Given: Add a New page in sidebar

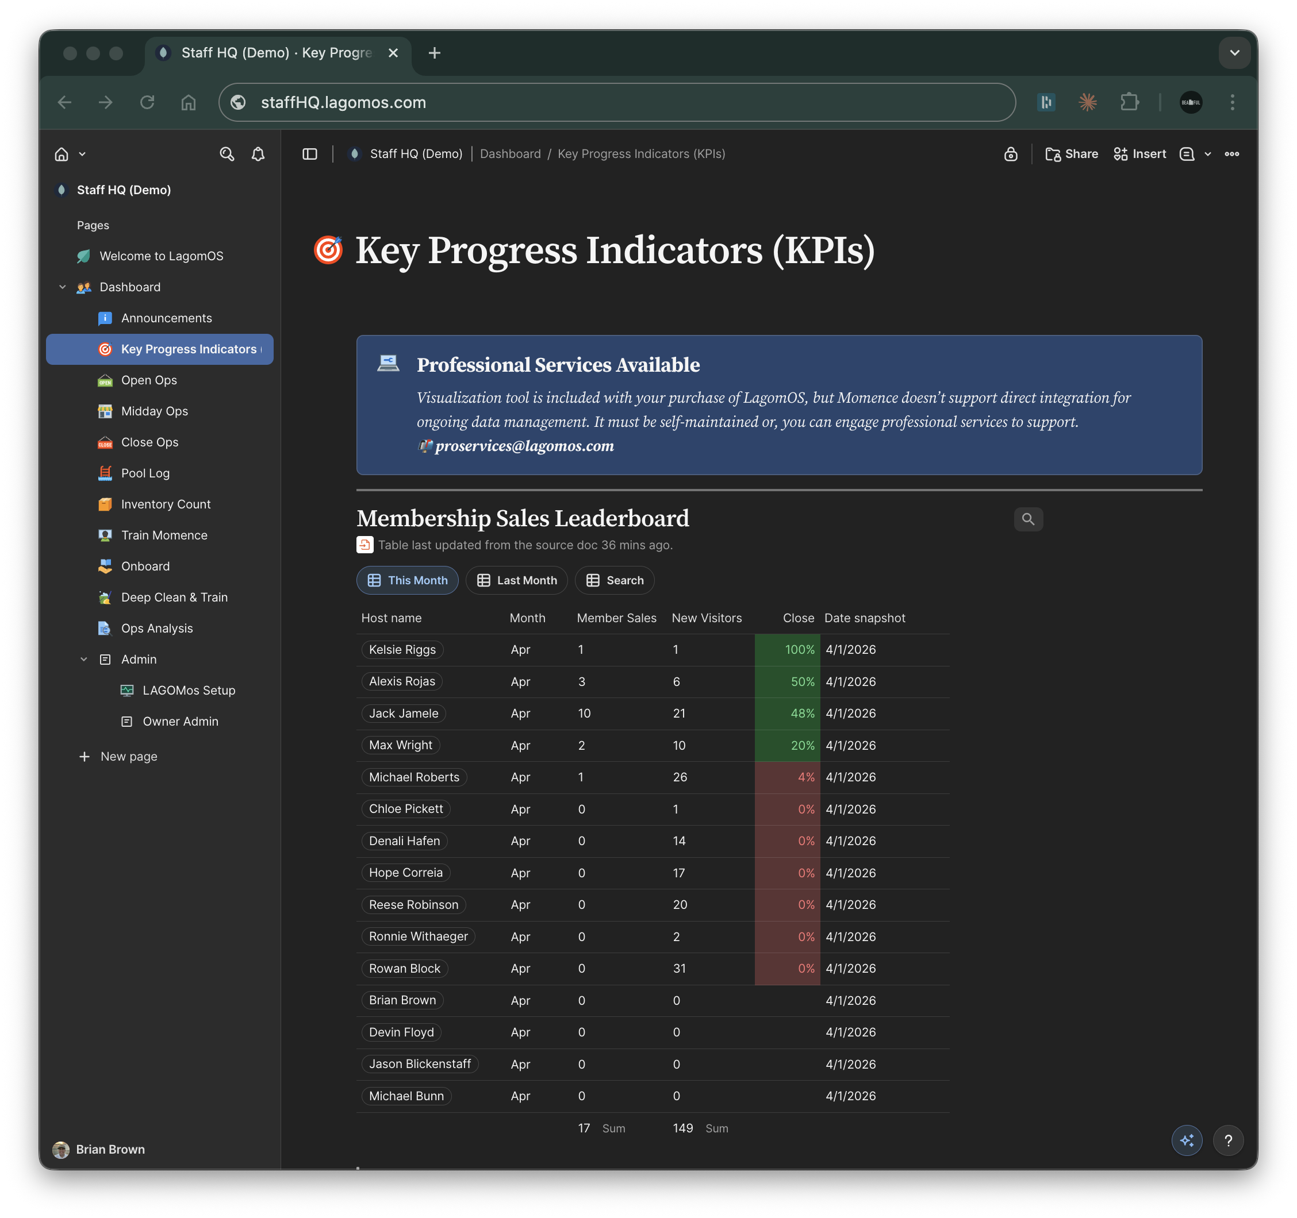Looking at the screenshot, I should [118, 756].
